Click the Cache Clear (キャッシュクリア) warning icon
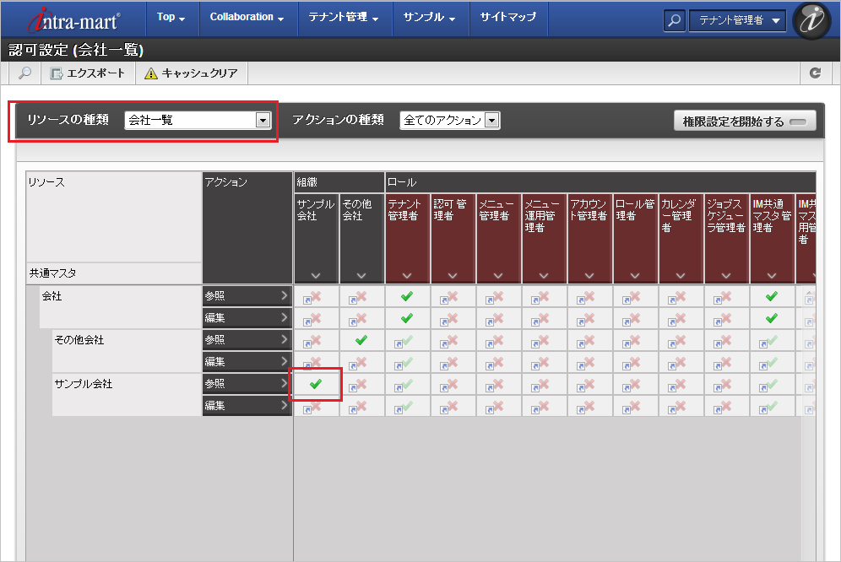Screen dimensions: 841x562 click(151, 73)
